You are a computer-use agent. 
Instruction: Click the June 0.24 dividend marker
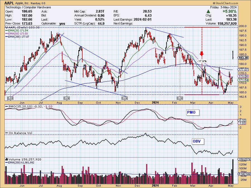pos(10,98)
